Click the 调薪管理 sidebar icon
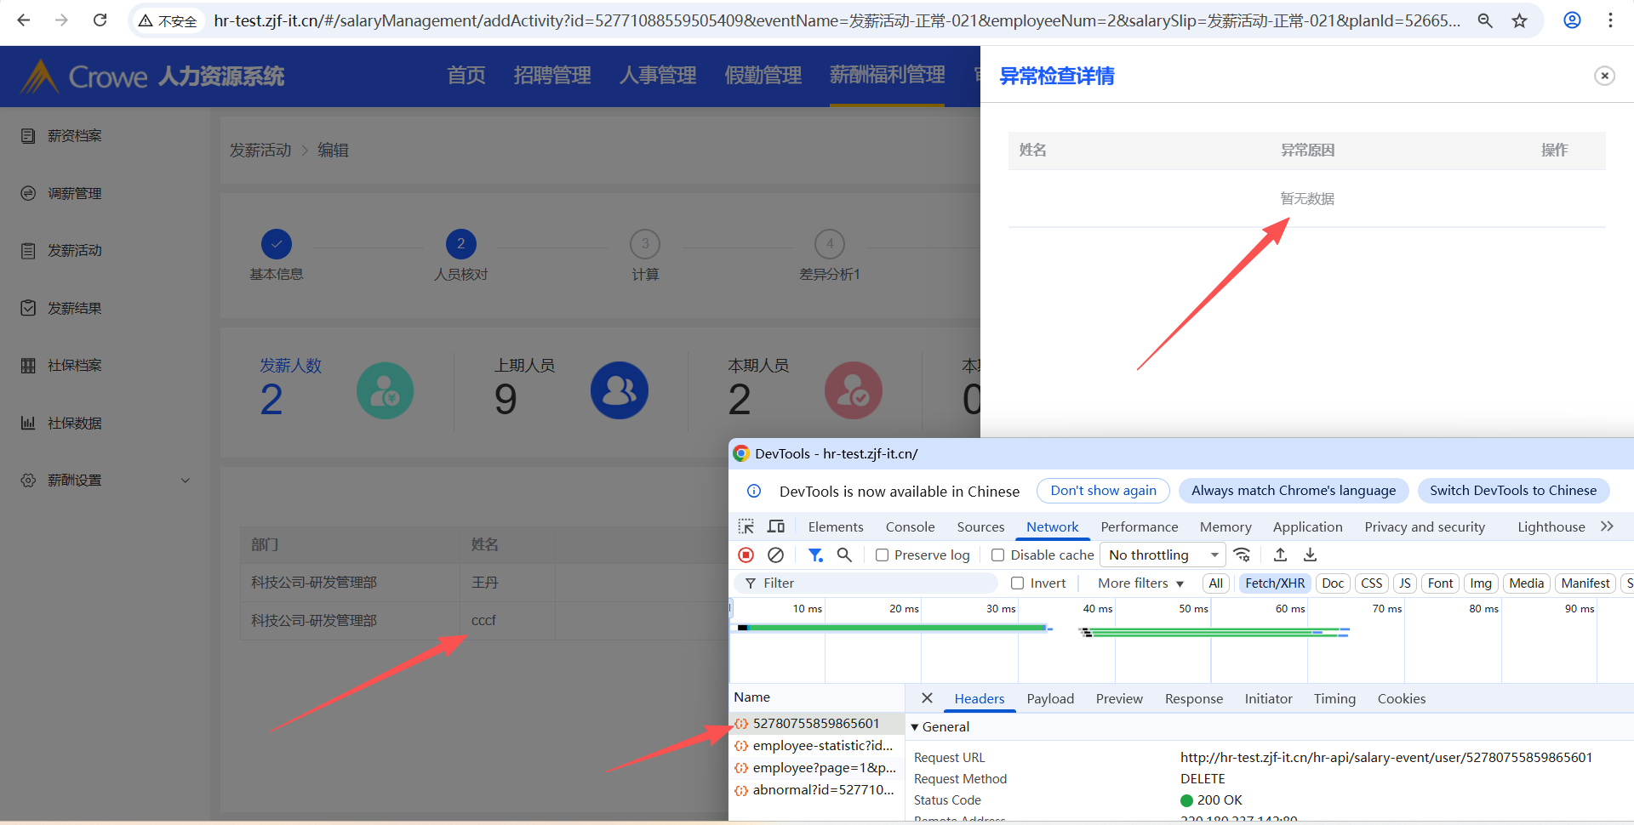This screenshot has width=1634, height=825. point(28,193)
